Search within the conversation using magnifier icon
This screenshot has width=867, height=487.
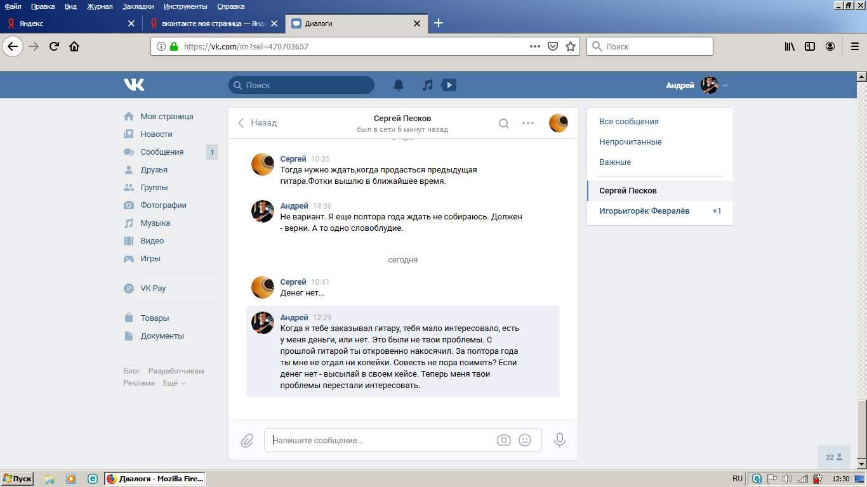[x=503, y=124]
